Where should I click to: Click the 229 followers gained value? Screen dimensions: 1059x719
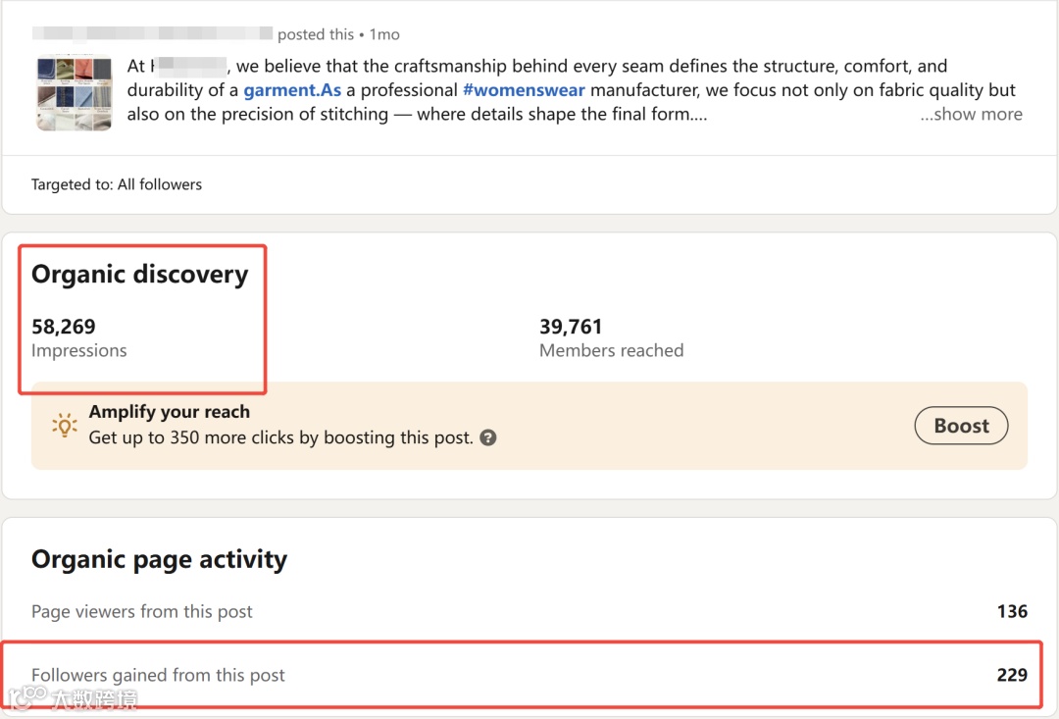point(1012,675)
